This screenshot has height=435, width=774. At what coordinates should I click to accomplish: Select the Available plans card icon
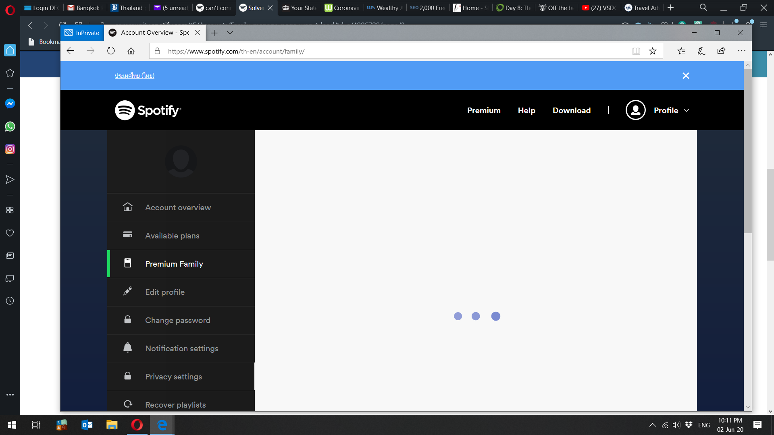coord(127,235)
